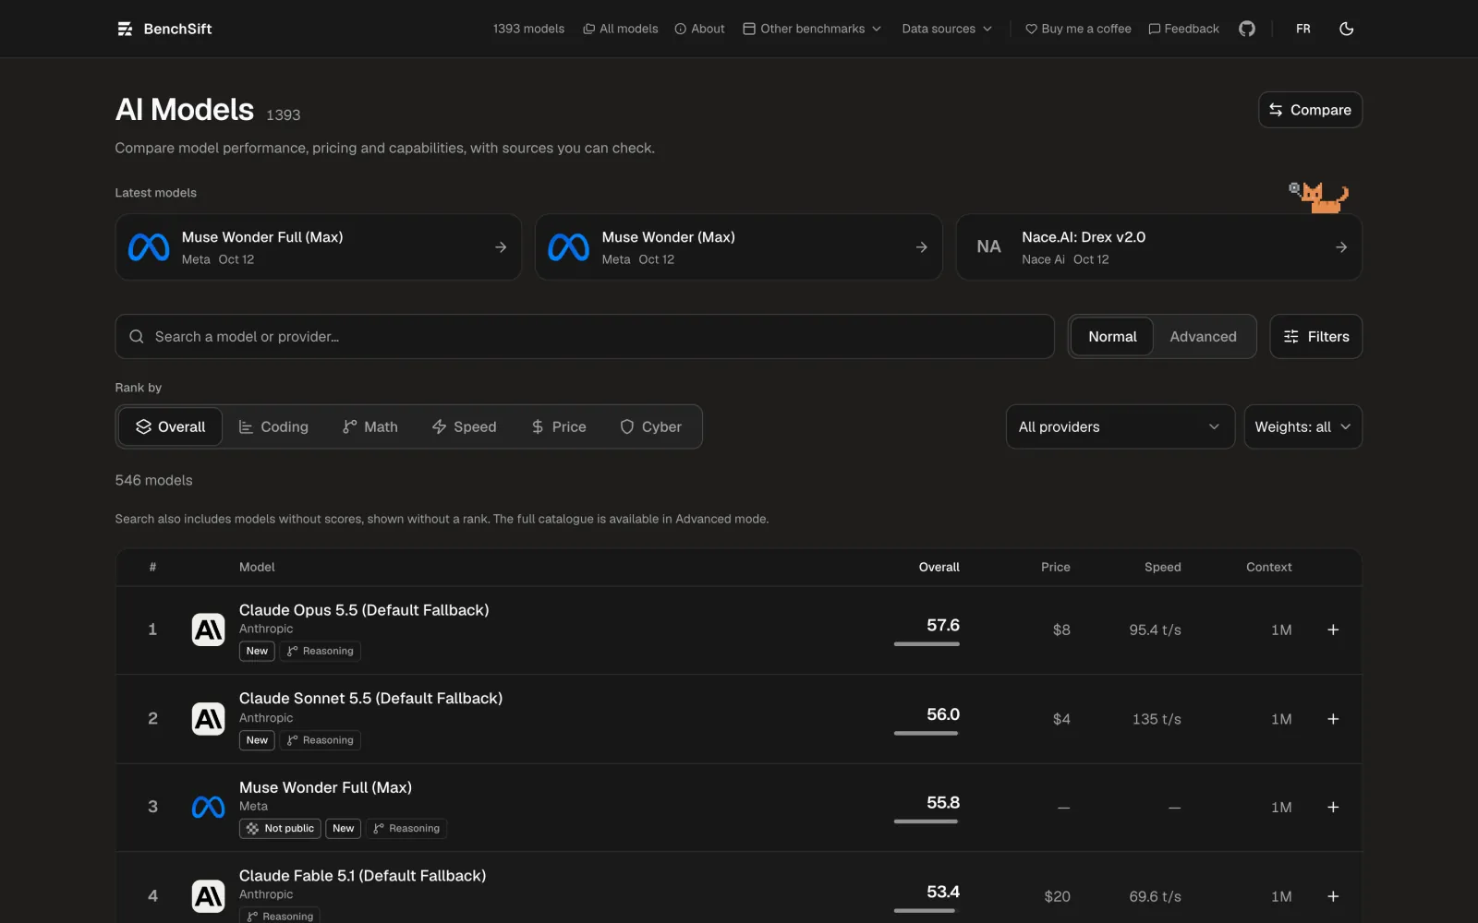Image resolution: width=1478 pixels, height=923 pixels.
Task: Rank by Cyber tab
Action: [650, 426]
